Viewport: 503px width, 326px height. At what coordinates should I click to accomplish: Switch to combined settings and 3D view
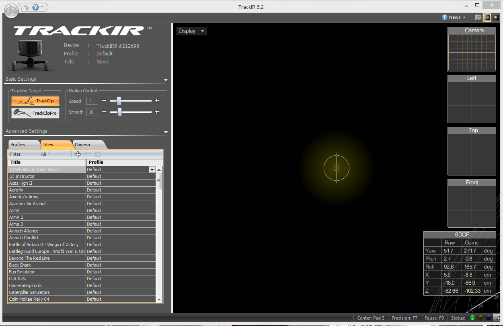[487, 18]
